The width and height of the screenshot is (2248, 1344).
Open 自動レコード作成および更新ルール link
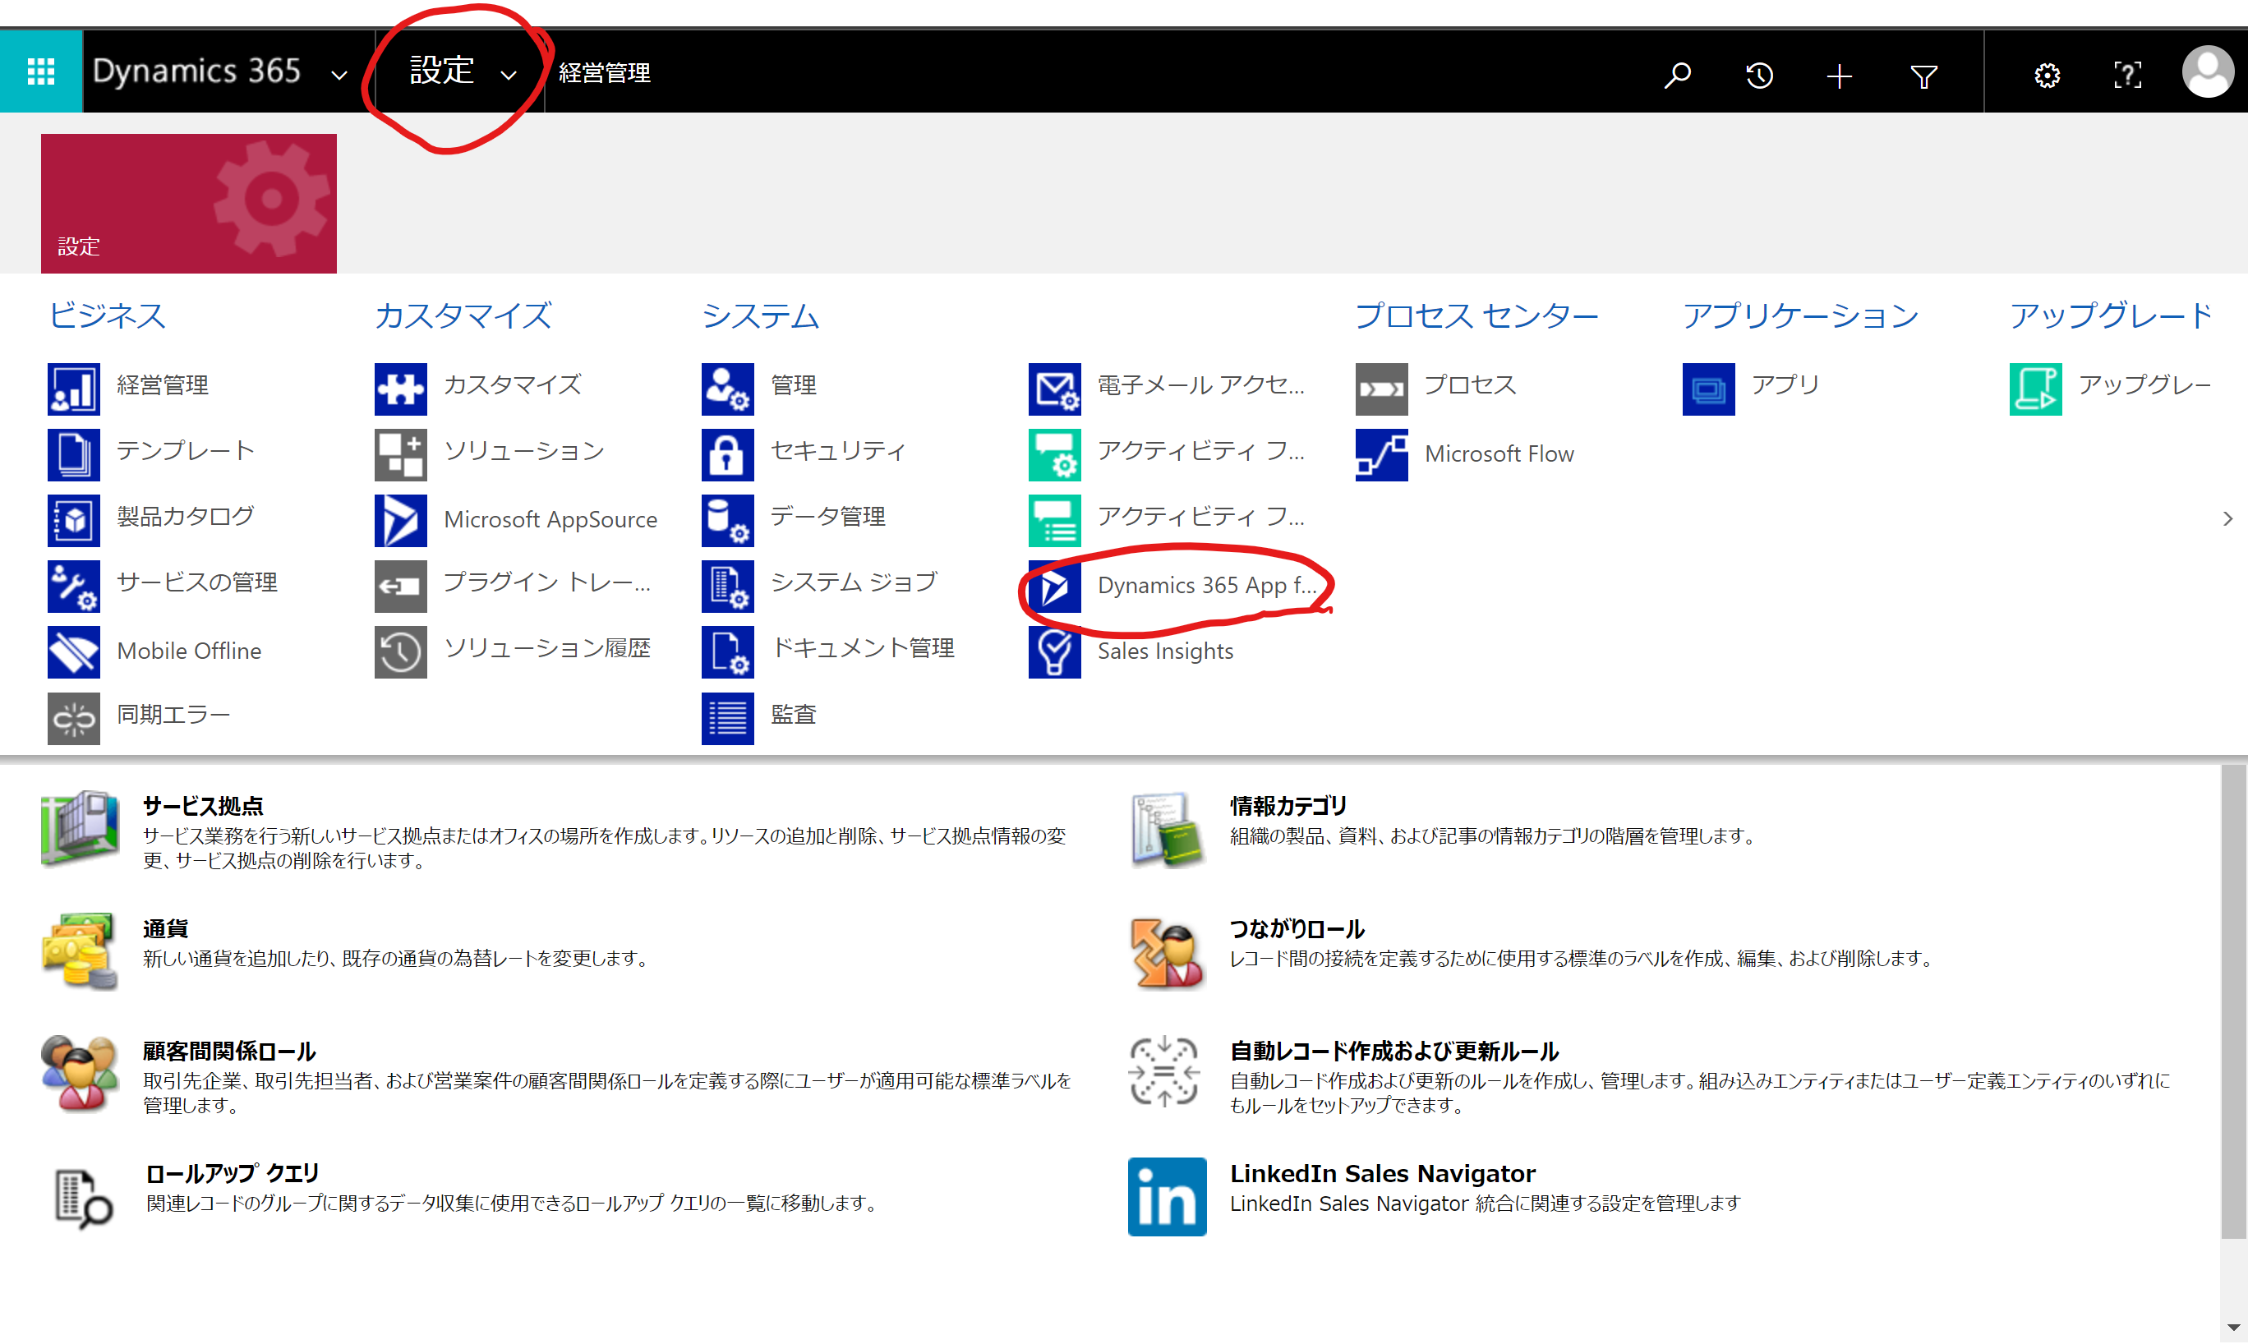tap(1393, 1051)
